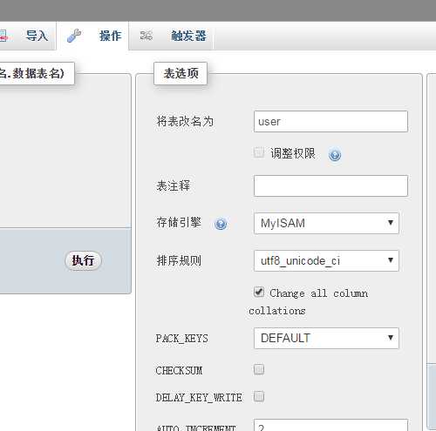Enable the DELAY_KEY_WRITE checkbox
Screen dimensions: 436x431
[259, 396]
